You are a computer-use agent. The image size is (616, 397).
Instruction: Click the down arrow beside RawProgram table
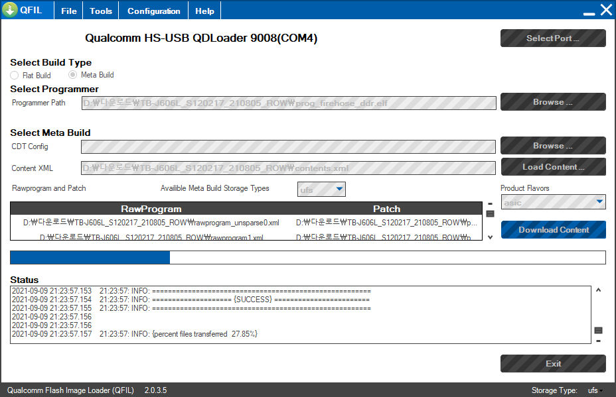tap(490, 237)
